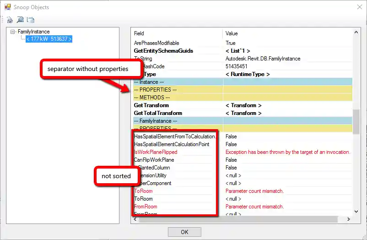Open the RuntimeType value entry
367x240 pixels.
pyautogui.click(x=248, y=74)
